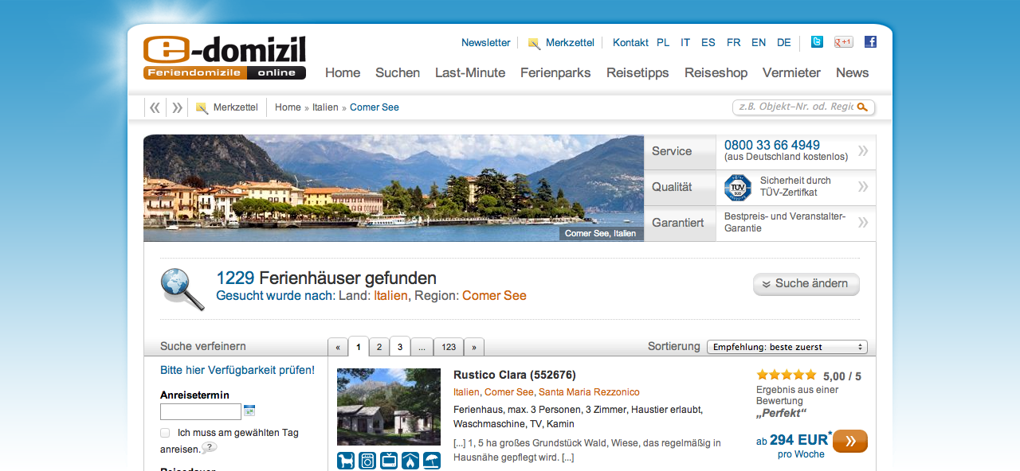Click the washing machine amenity icon

(x=367, y=461)
